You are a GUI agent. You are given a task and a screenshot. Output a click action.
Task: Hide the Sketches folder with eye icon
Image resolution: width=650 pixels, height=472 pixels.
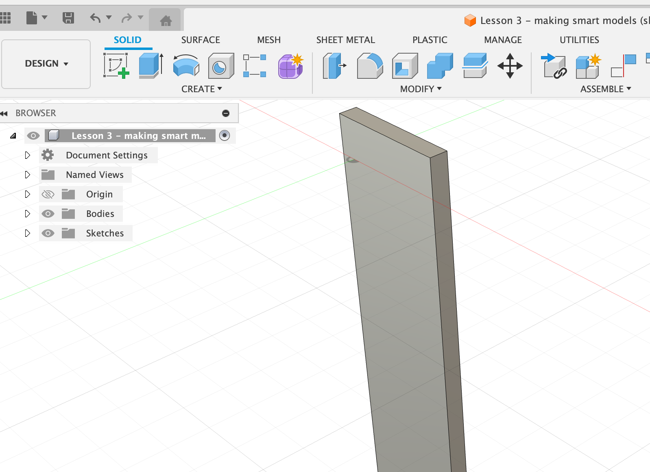48,233
